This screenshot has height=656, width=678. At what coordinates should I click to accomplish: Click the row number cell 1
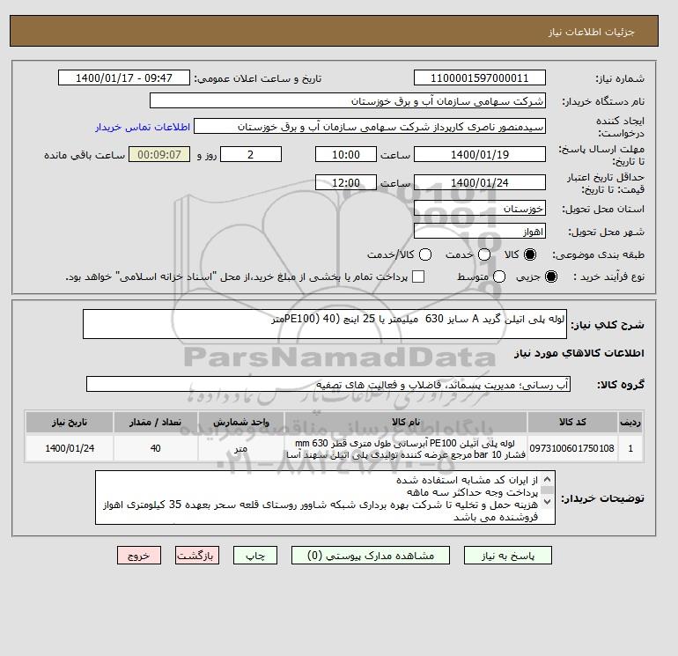pyautogui.click(x=630, y=448)
